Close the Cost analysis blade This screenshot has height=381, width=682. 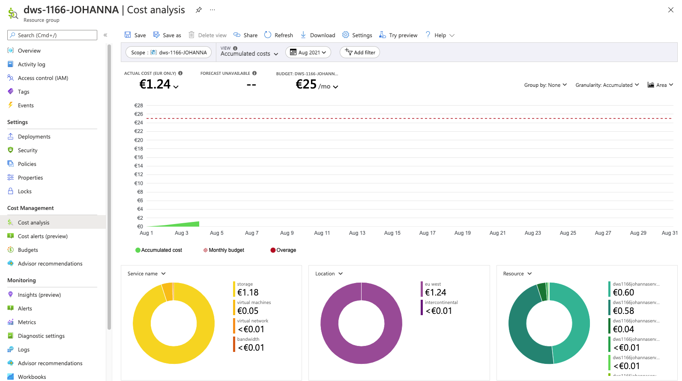671,10
